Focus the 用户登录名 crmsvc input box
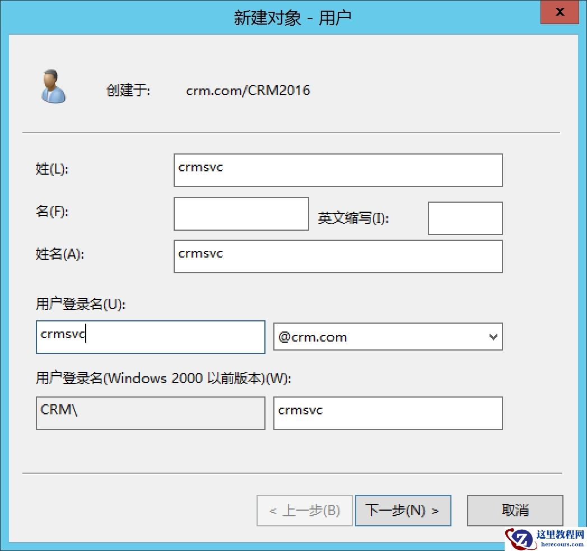This screenshot has width=587, height=551. click(x=150, y=337)
